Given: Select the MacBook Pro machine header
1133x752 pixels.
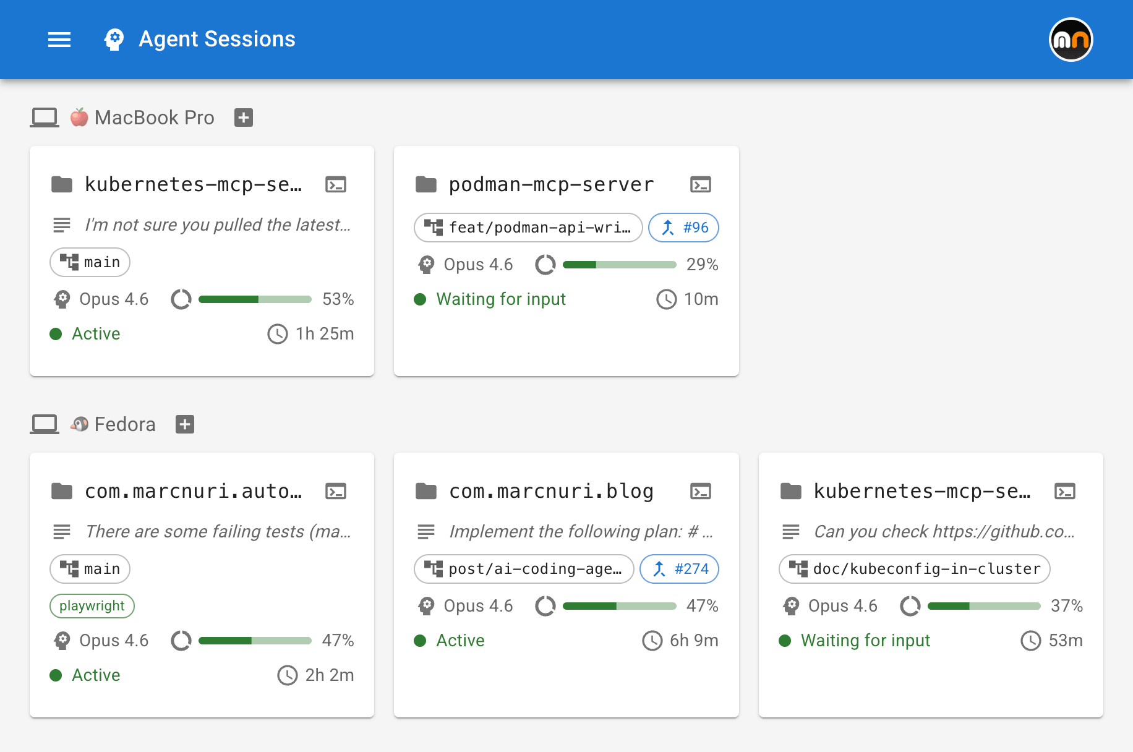Looking at the screenshot, I should pos(154,117).
